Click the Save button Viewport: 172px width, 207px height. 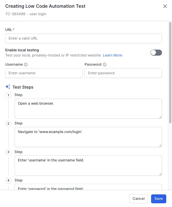(x=159, y=199)
